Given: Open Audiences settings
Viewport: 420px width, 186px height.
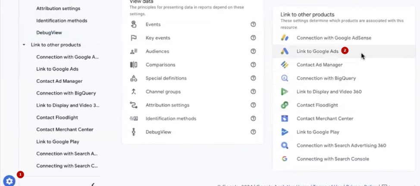Looking at the screenshot, I should tap(157, 51).
